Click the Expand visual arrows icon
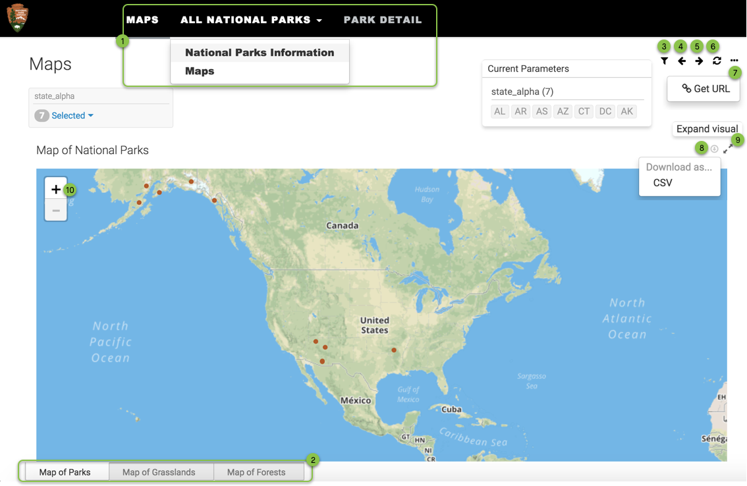Image resolution: width=747 pixels, height=486 pixels. click(x=727, y=149)
